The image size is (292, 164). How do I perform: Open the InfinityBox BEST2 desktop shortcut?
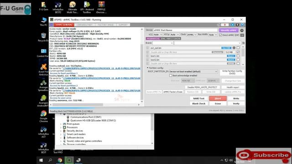click(58, 7)
